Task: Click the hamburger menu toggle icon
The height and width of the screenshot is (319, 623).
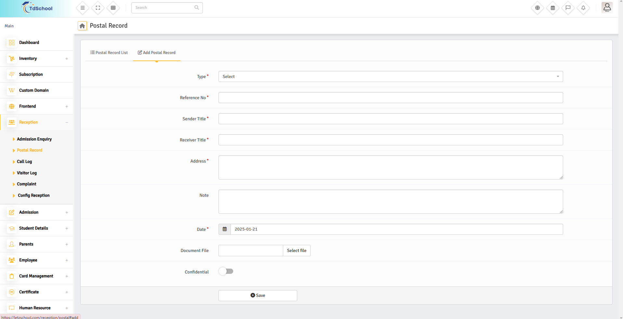Action: [83, 8]
